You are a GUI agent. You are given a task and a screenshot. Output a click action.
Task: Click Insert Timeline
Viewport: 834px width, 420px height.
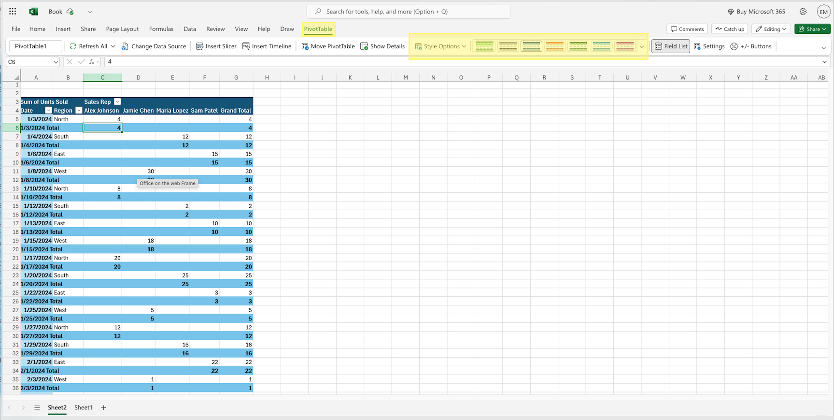(267, 46)
